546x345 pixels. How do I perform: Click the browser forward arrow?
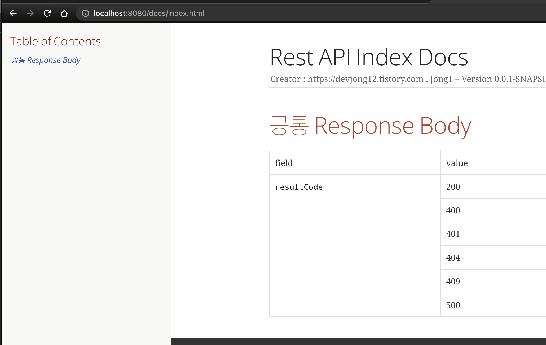30,13
